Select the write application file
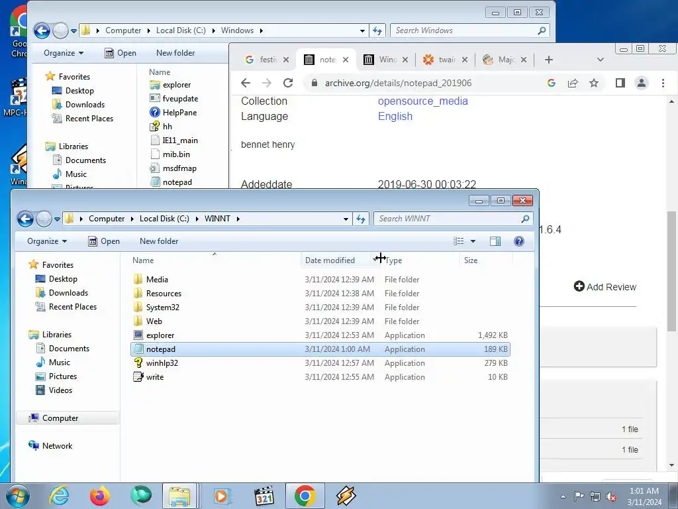Image resolution: width=678 pixels, height=509 pixels. 320,377
